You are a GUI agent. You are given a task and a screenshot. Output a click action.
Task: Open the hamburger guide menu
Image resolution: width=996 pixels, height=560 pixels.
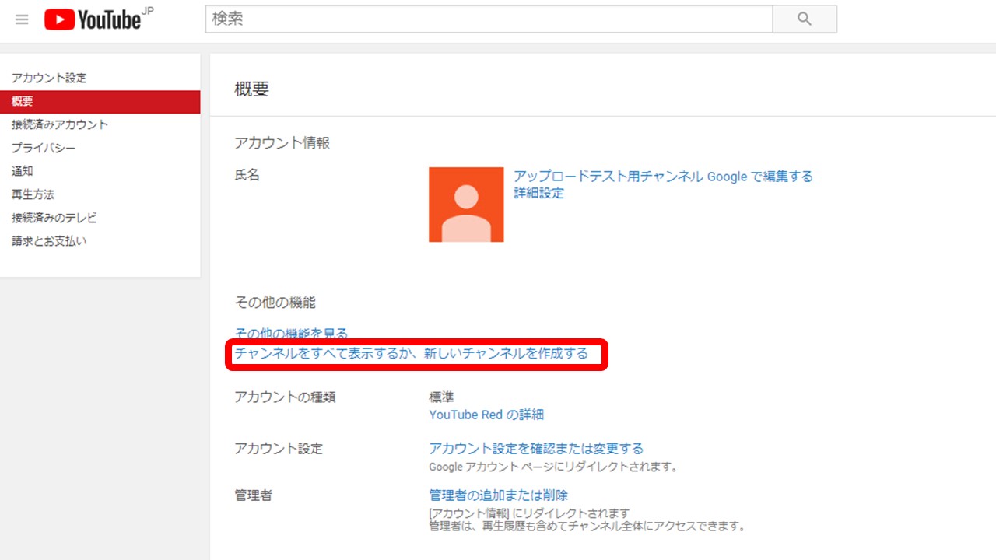click(22, 19)
